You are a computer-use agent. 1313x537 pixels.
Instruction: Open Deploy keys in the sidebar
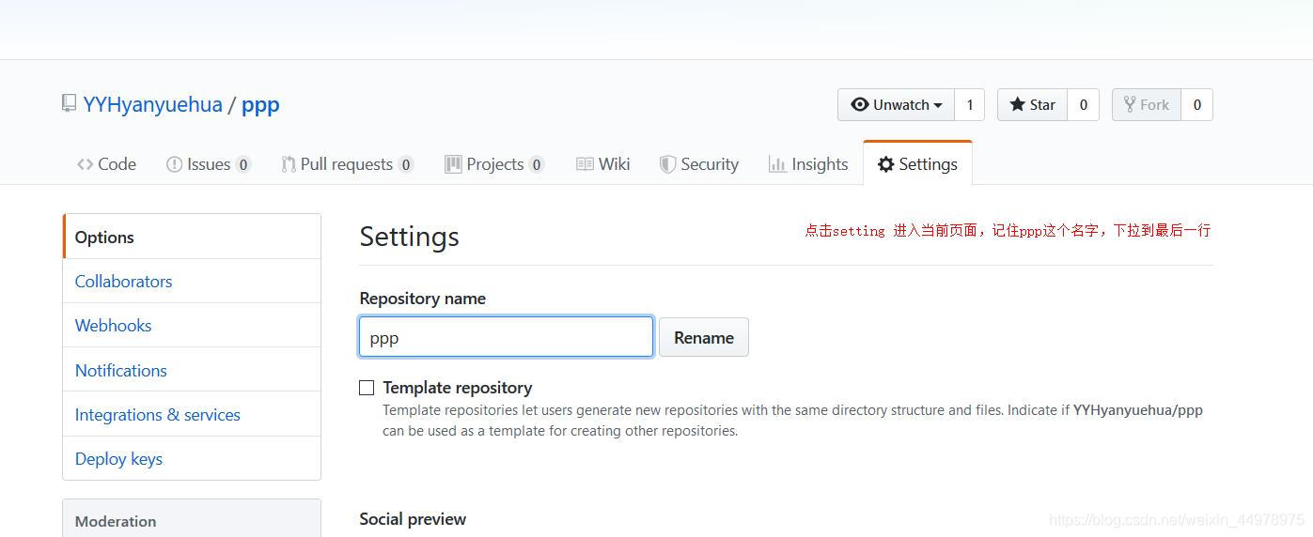tap(192, 458)
